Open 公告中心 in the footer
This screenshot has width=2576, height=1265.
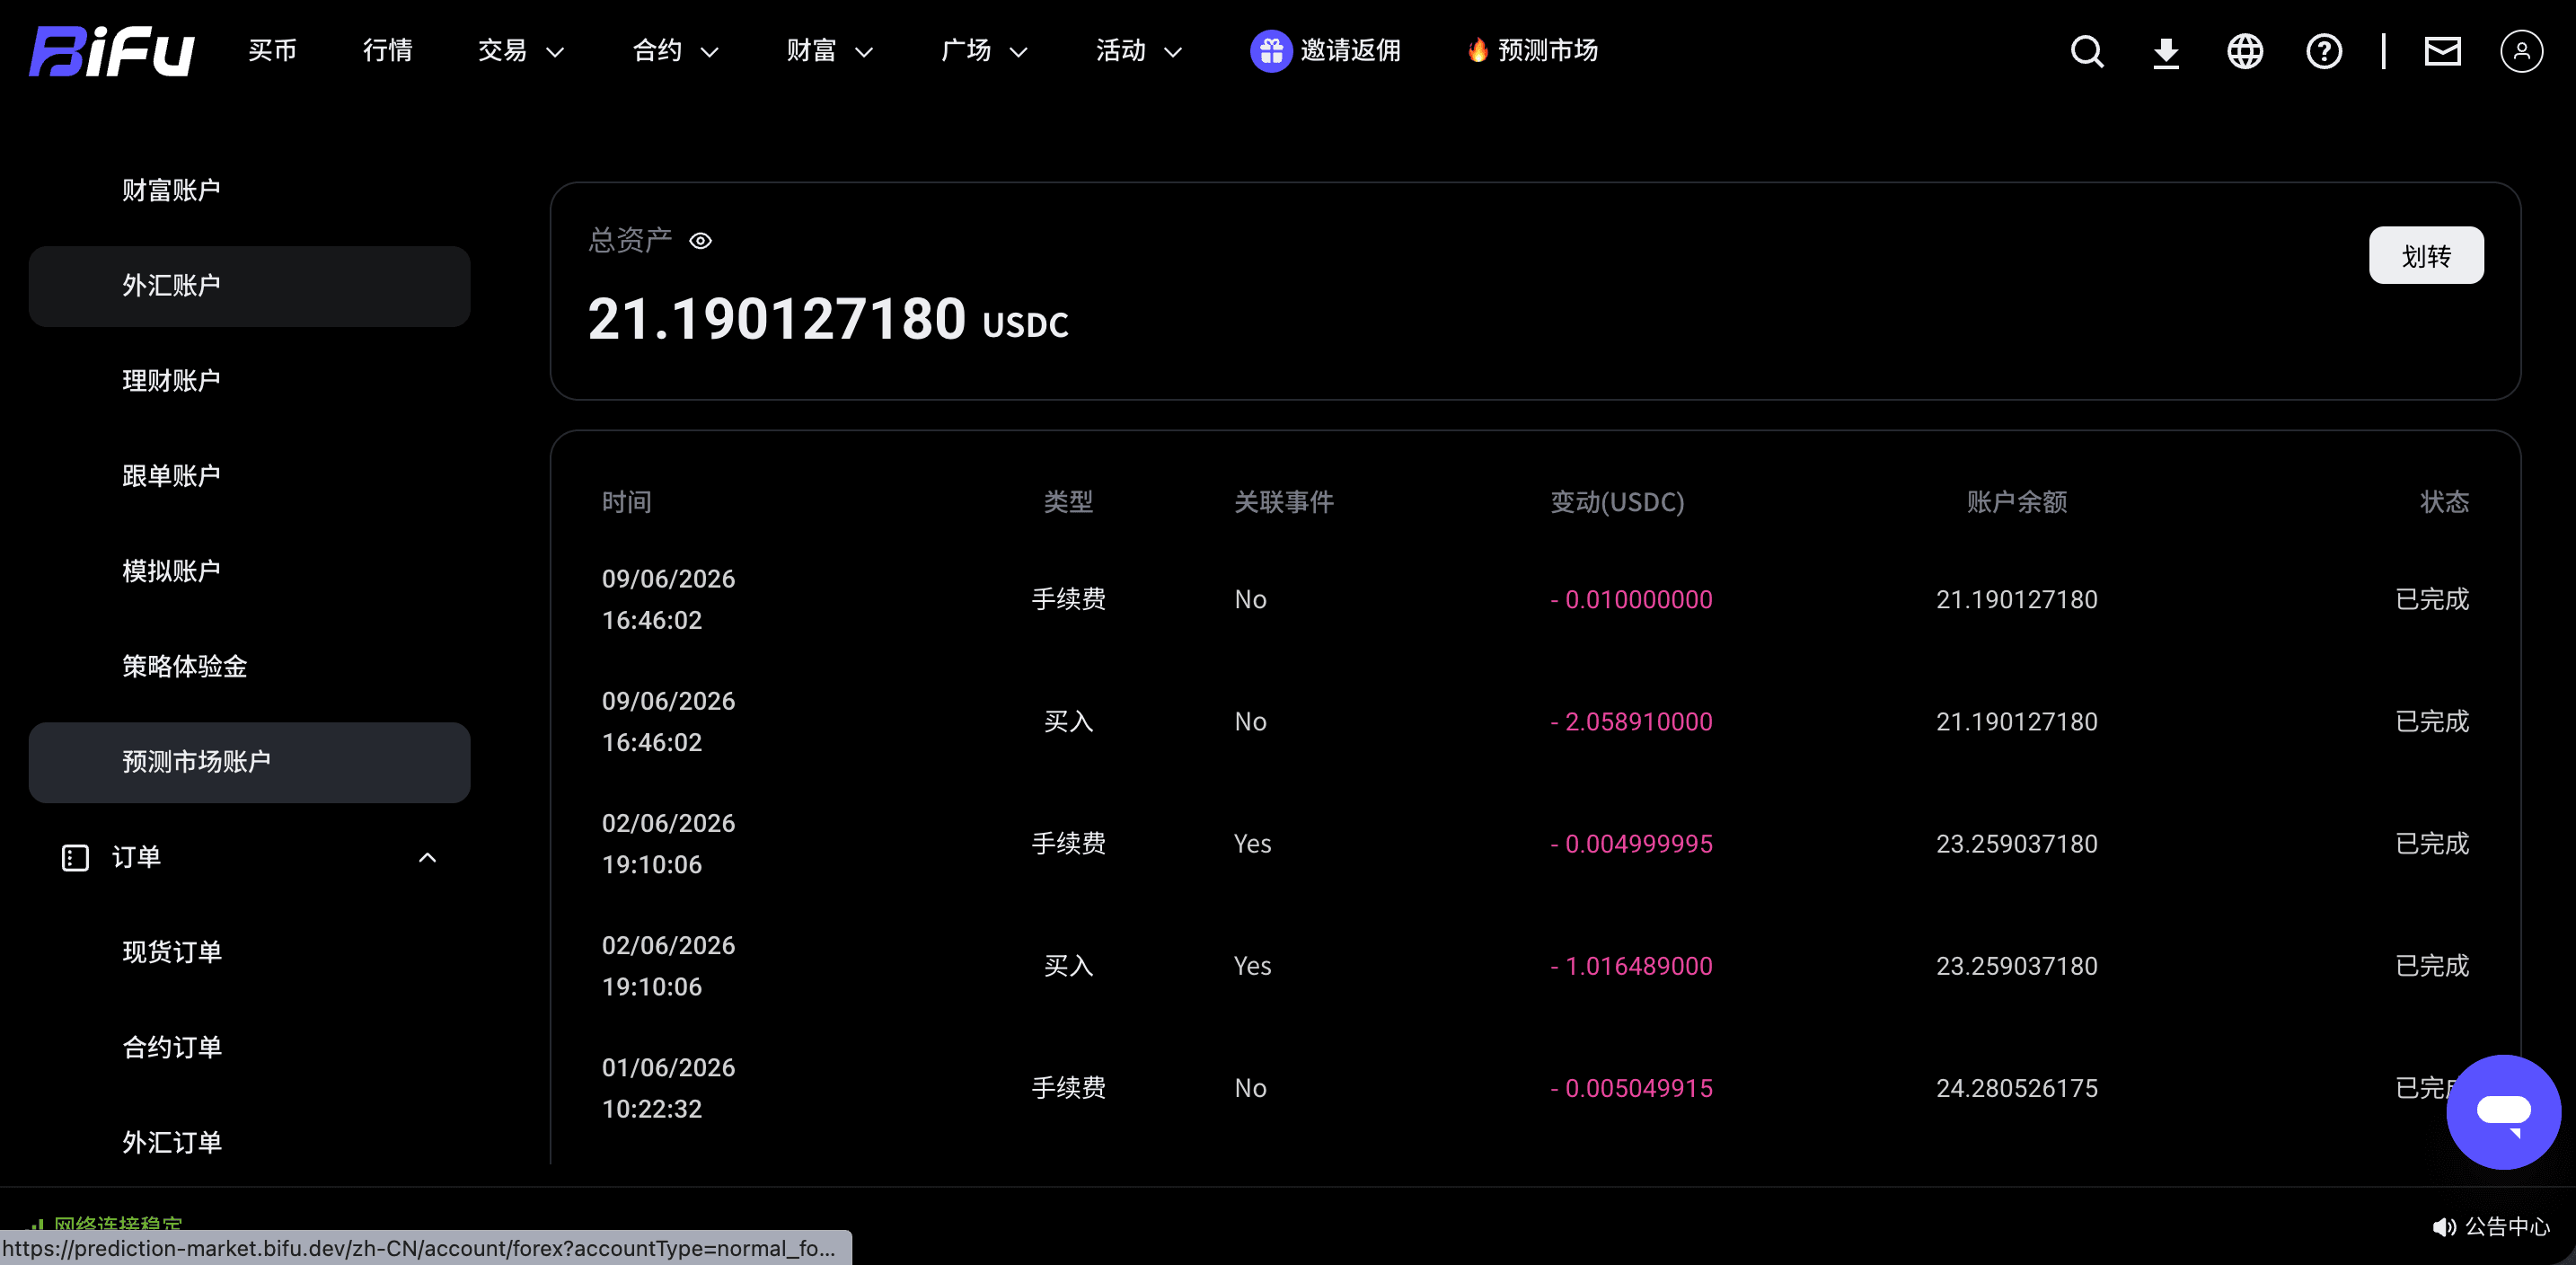click(2507, 1226)
